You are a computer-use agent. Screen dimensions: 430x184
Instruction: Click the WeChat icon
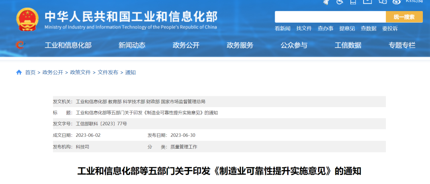tap(383, 2)
